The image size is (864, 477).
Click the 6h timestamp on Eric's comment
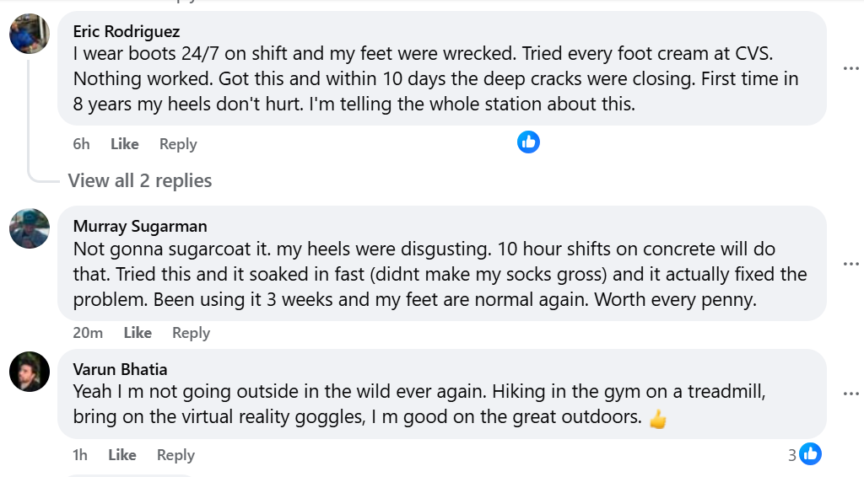[x=81, y=144]
